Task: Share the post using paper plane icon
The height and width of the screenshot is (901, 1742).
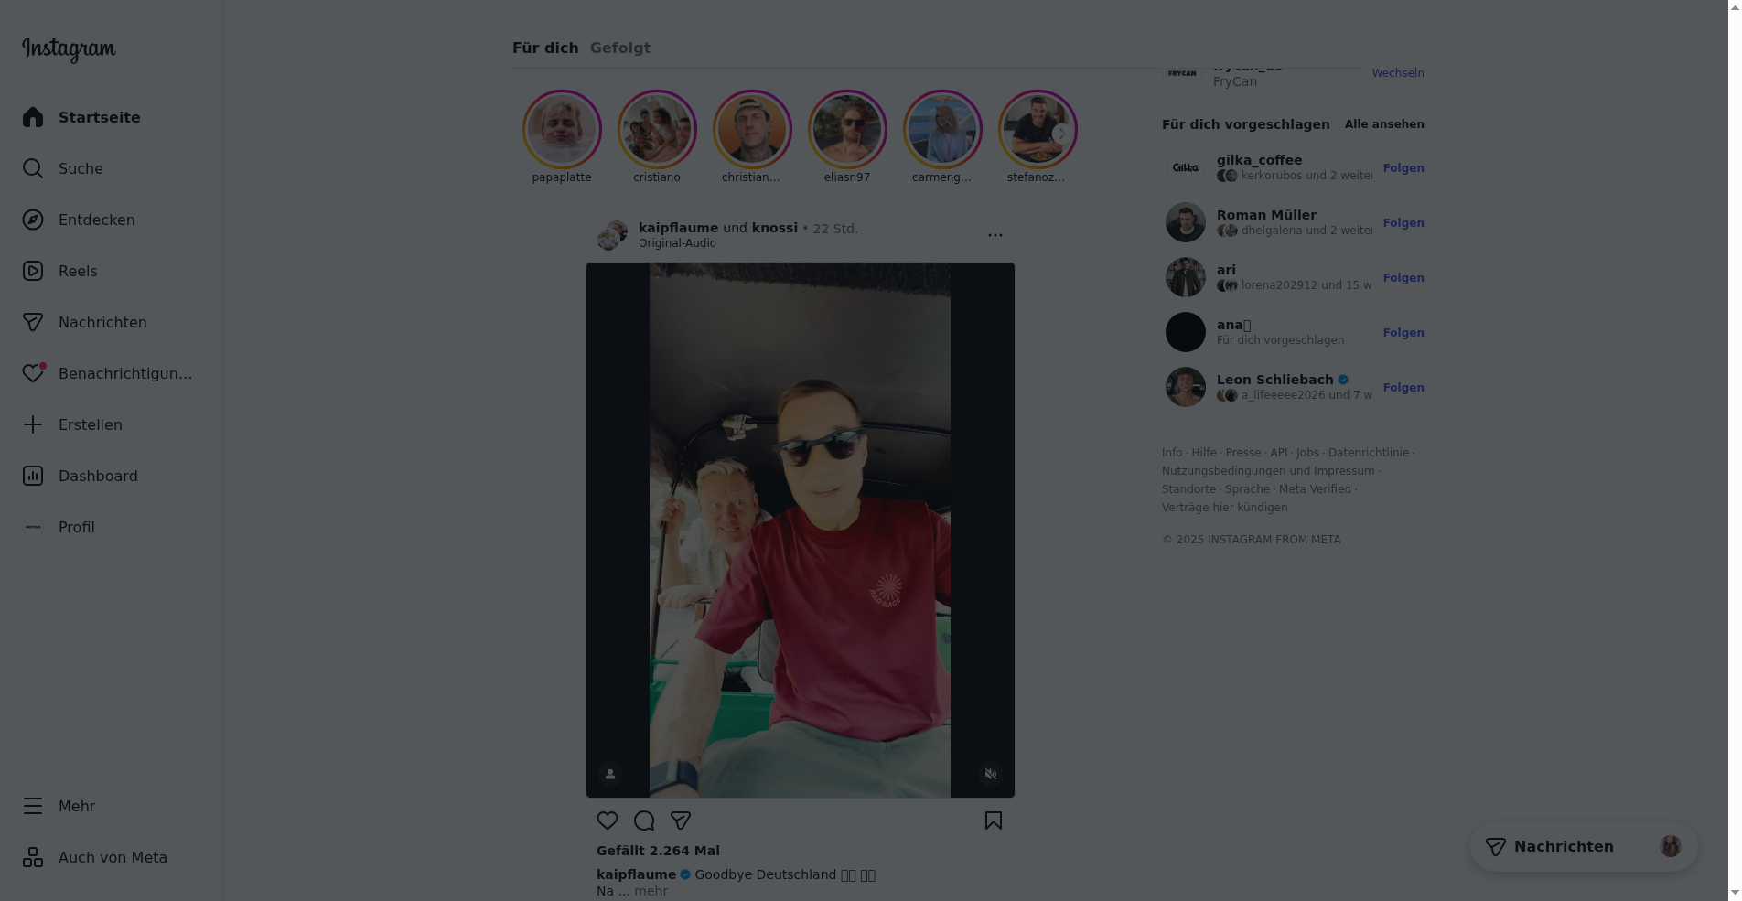Action: 681,821
